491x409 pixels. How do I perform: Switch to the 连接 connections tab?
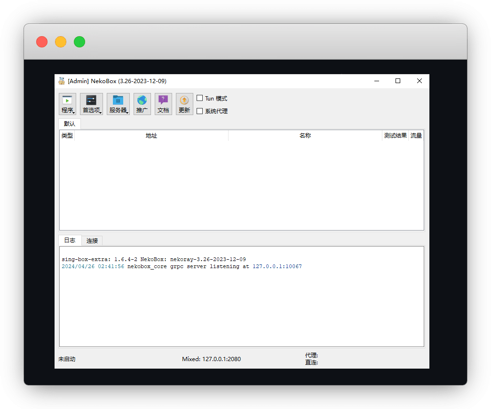92,240
